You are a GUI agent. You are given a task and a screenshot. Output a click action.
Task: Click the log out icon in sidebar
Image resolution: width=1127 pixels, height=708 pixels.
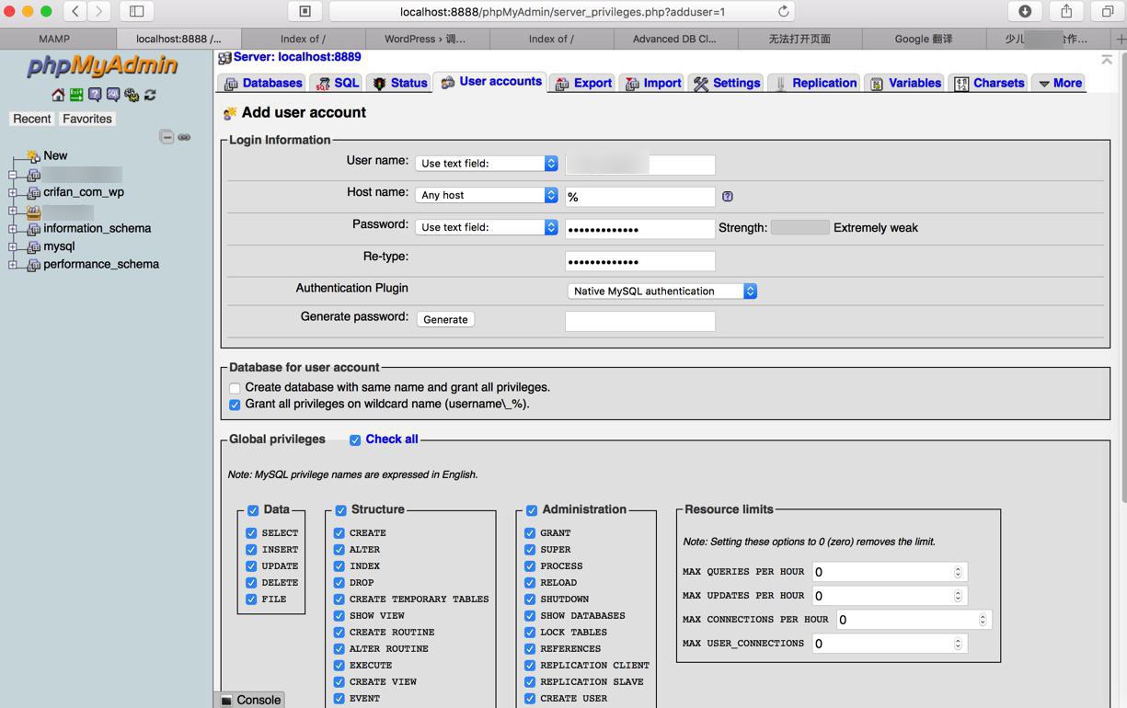76,95
